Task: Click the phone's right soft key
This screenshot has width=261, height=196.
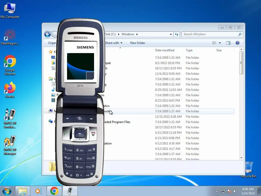Action: pos(91,118)
